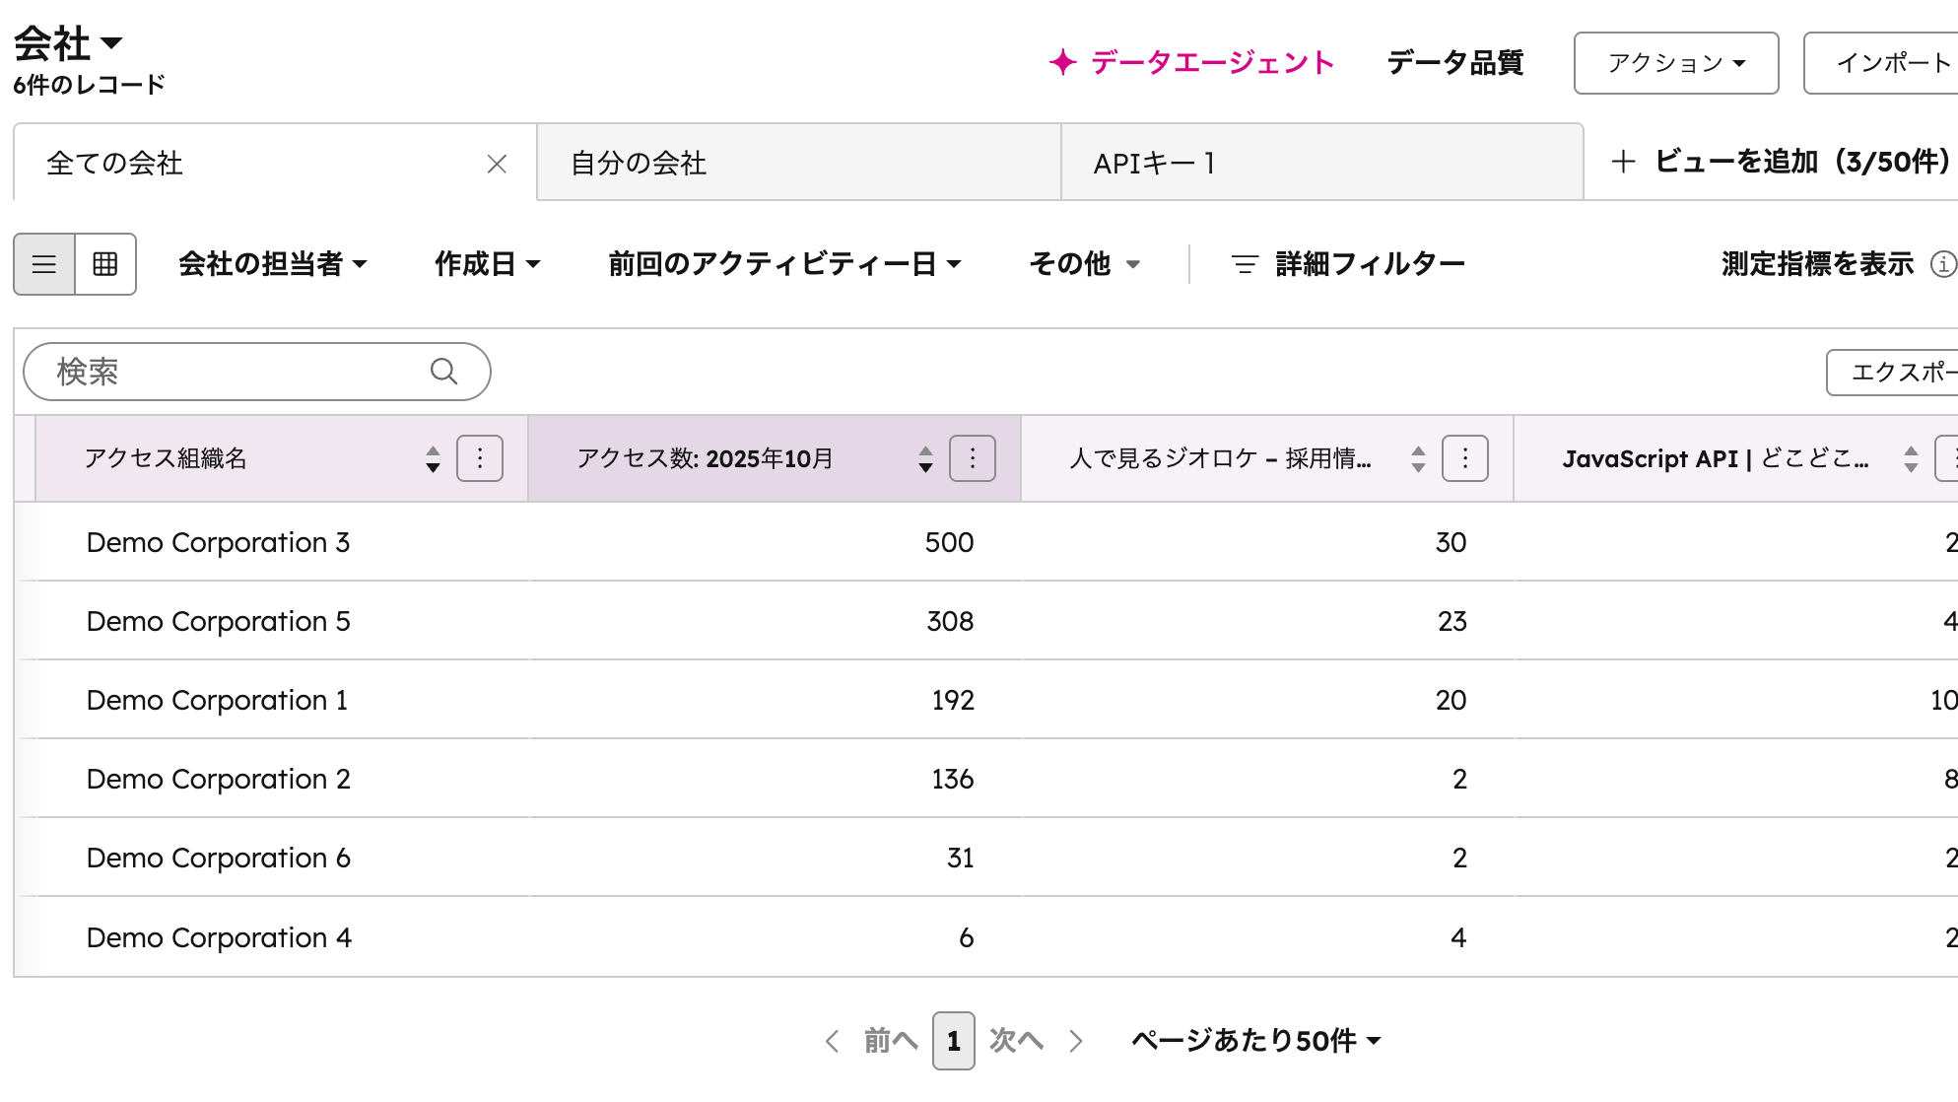1958x1102 pixels.
Task: Click the エクスポート button
Action: 1892,372
